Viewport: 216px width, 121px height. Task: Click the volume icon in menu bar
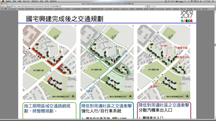(x=201, y=1)
